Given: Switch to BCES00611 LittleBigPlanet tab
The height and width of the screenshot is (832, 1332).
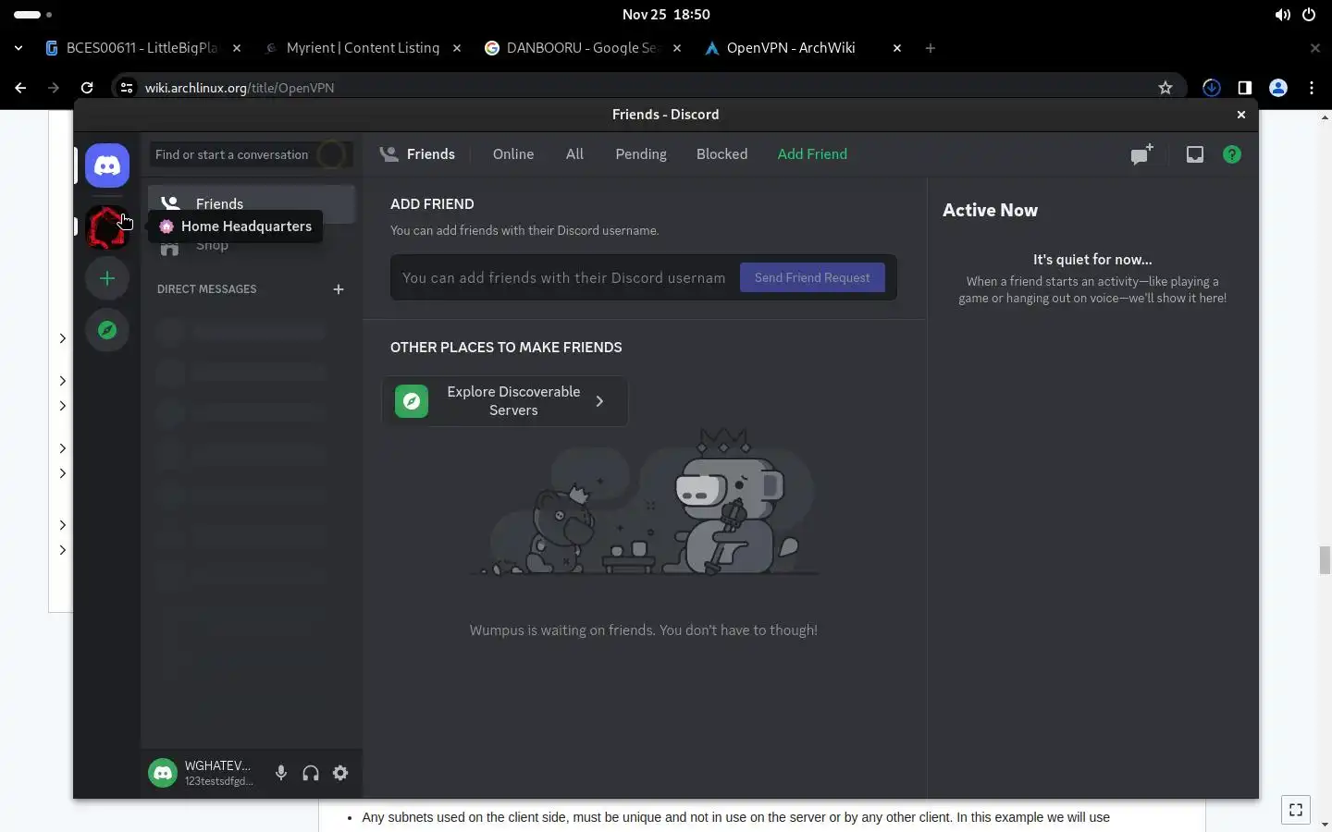Looking at the screenshot, I should pos(142,48).
